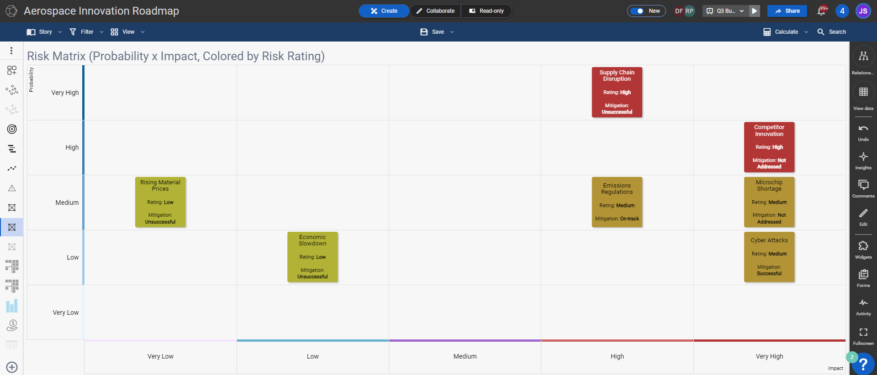Viewport: 877px width, 375px height.
Task: Enter Fullscreen mode
Action: [863, 332]
